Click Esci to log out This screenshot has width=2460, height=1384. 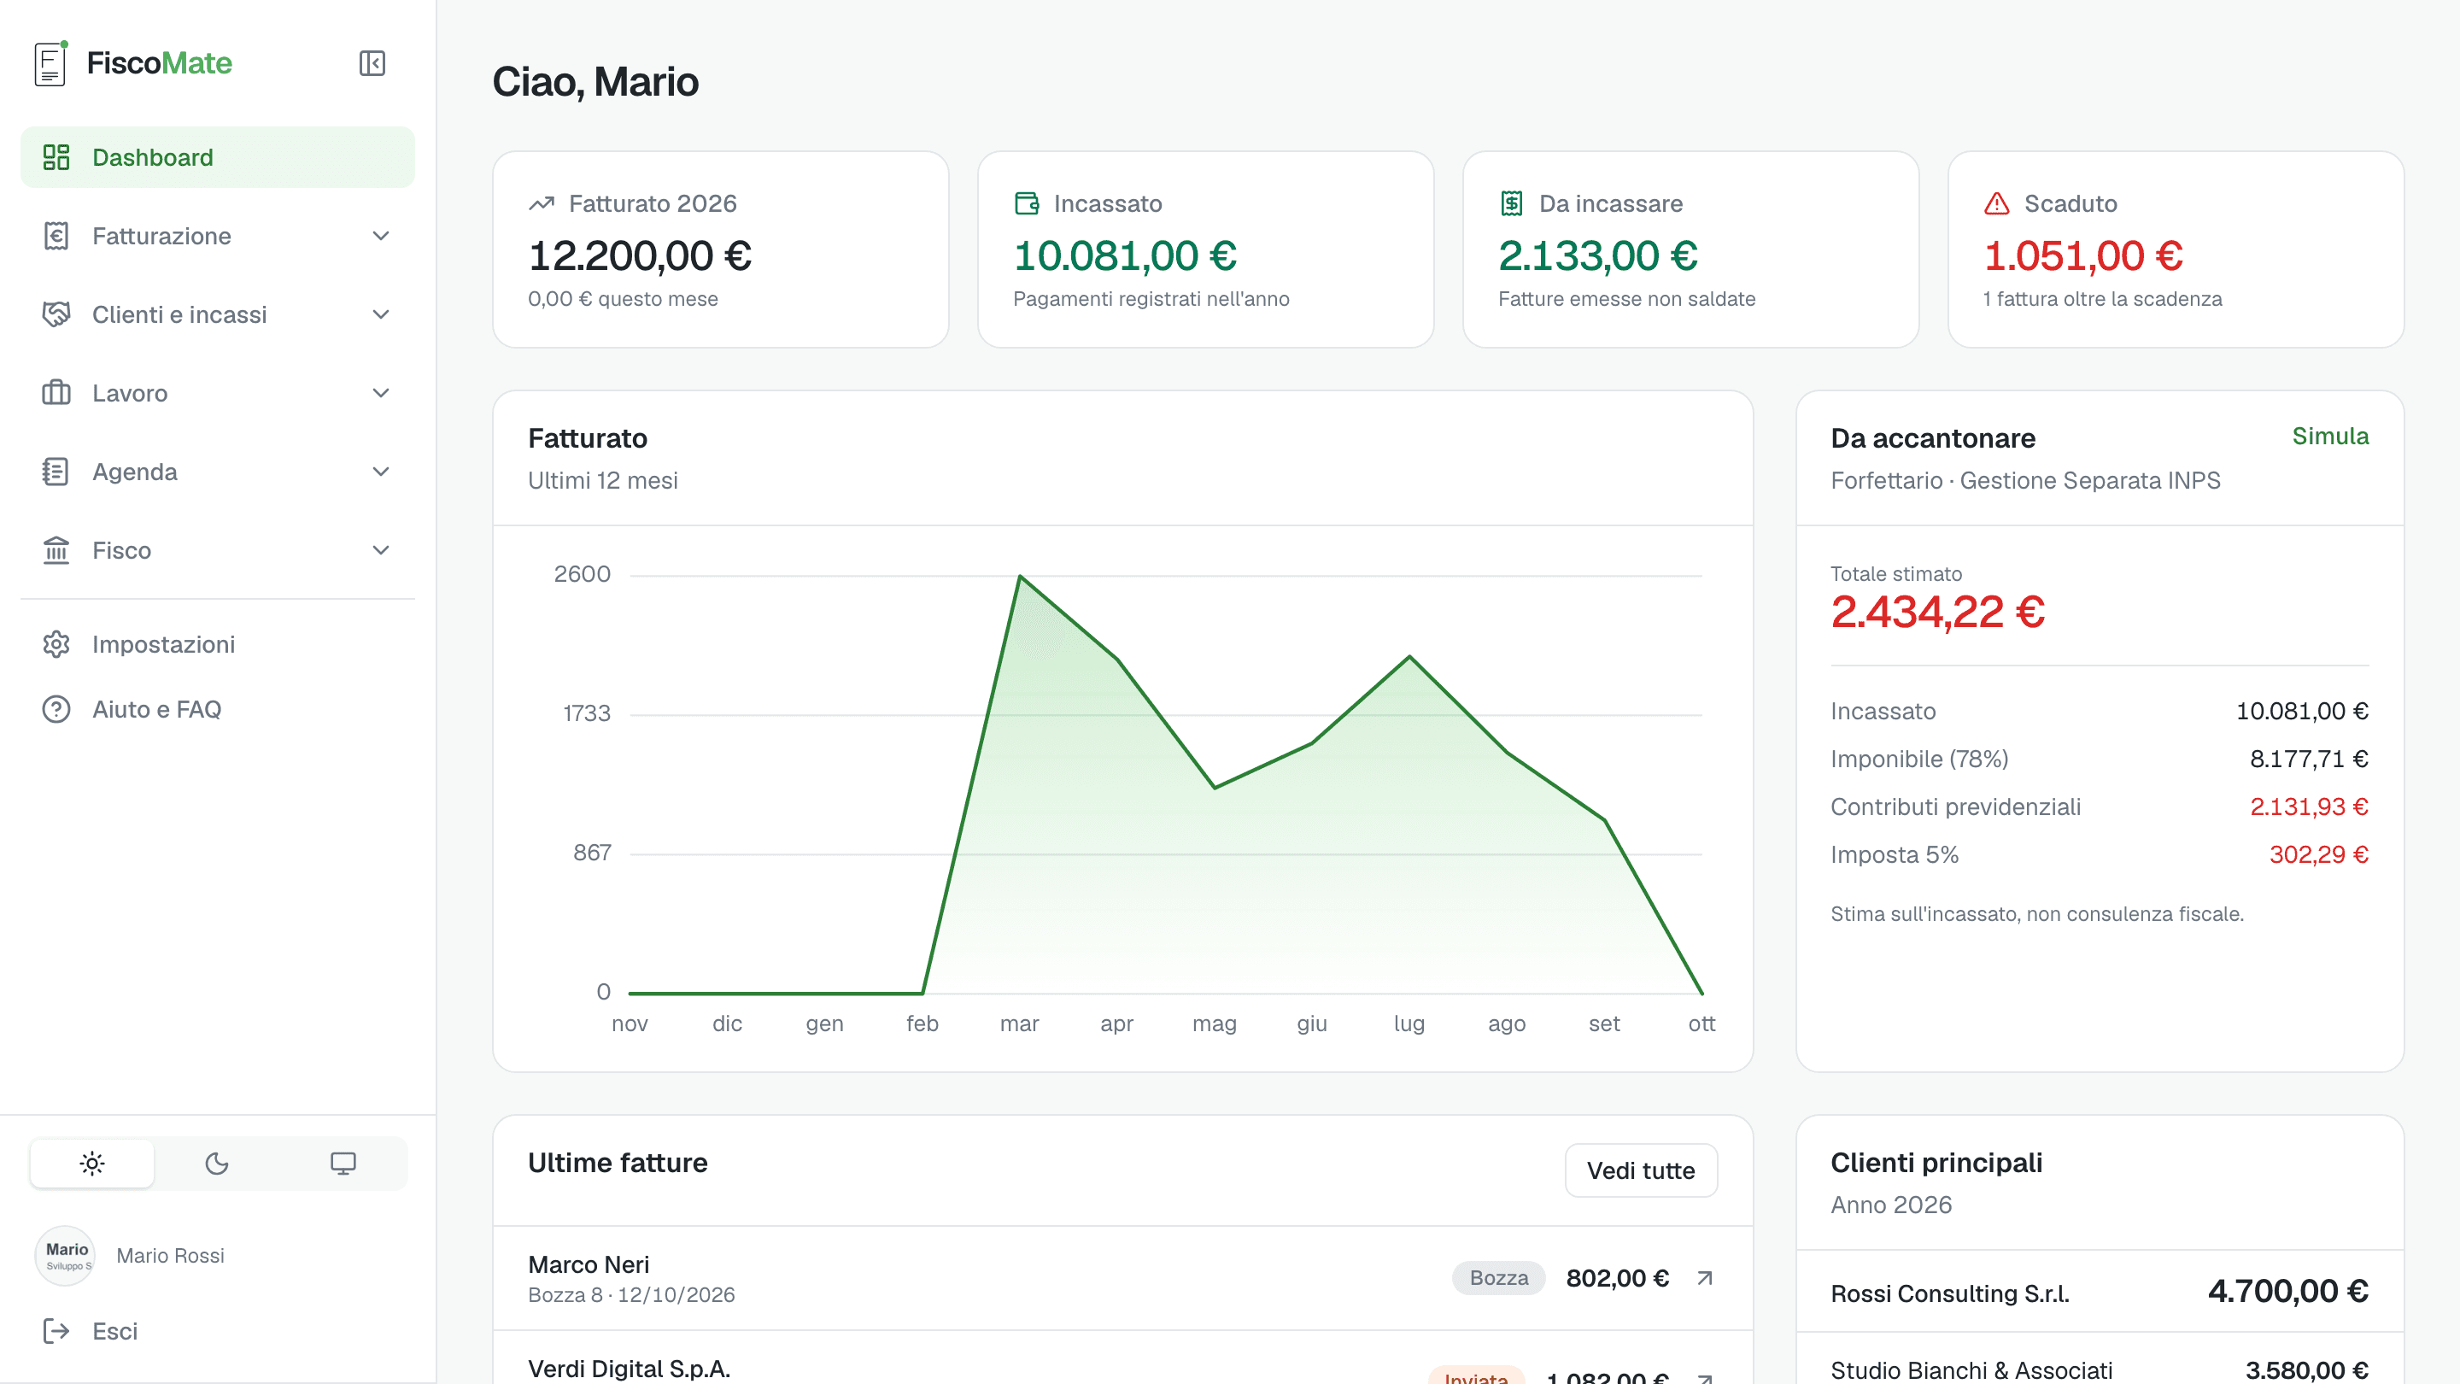click(218, 1332)
